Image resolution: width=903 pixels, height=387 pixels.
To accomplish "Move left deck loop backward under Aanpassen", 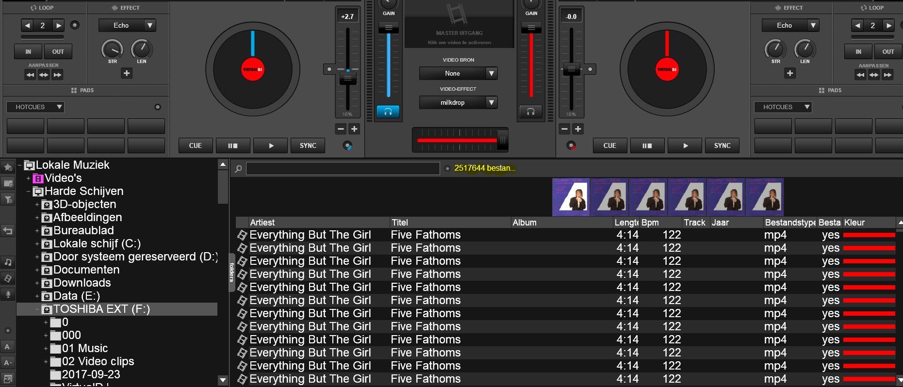I will pyautogui.click(x=30, y=75).
